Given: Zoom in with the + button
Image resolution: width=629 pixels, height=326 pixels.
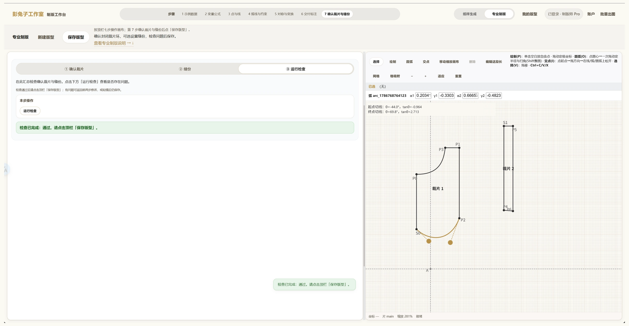Looking at the screenshot, I should (x=425, y=76).
